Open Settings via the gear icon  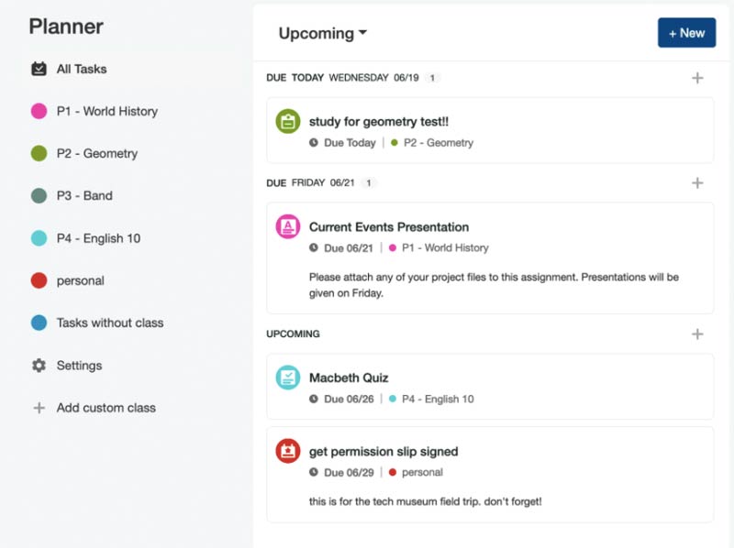point(39,366)
